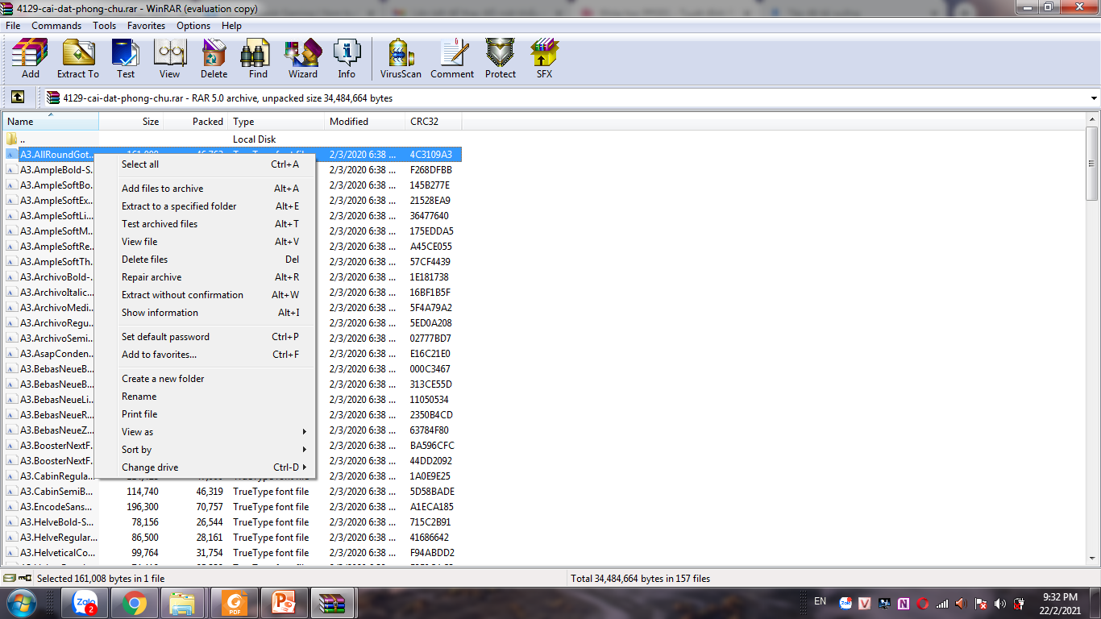The width and height of the screenshot is (1101, 619).
Task: Click the volume speaker tray icon
Action: click(x=1000, y=603)
